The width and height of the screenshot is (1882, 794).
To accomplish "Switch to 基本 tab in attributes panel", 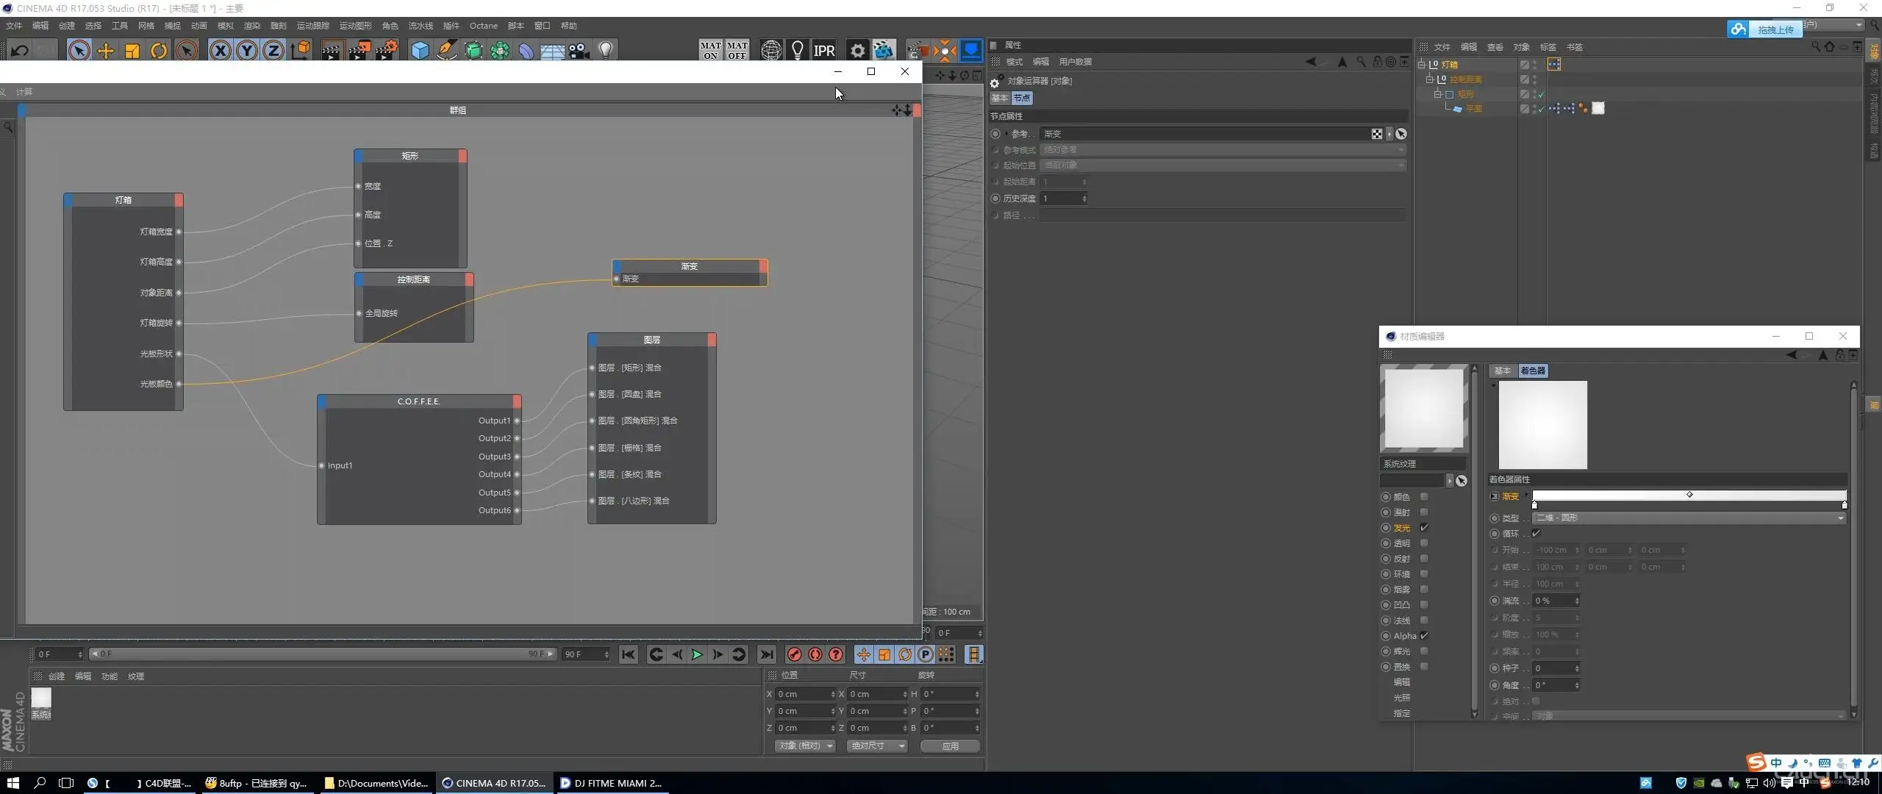I will coord(1000,98).
